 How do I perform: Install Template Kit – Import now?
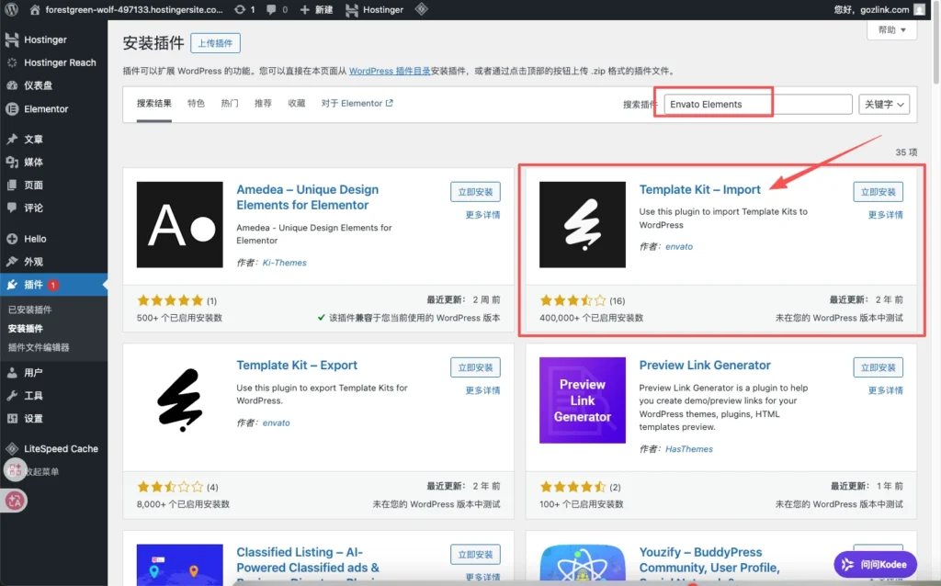pyautogui.click(x=878, y=192)
